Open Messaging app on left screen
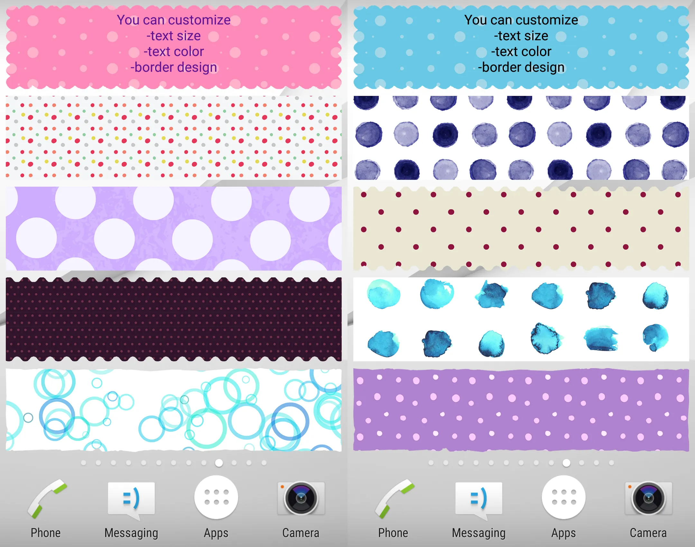This screenshot has height=547, width=695. click(131, 506)
